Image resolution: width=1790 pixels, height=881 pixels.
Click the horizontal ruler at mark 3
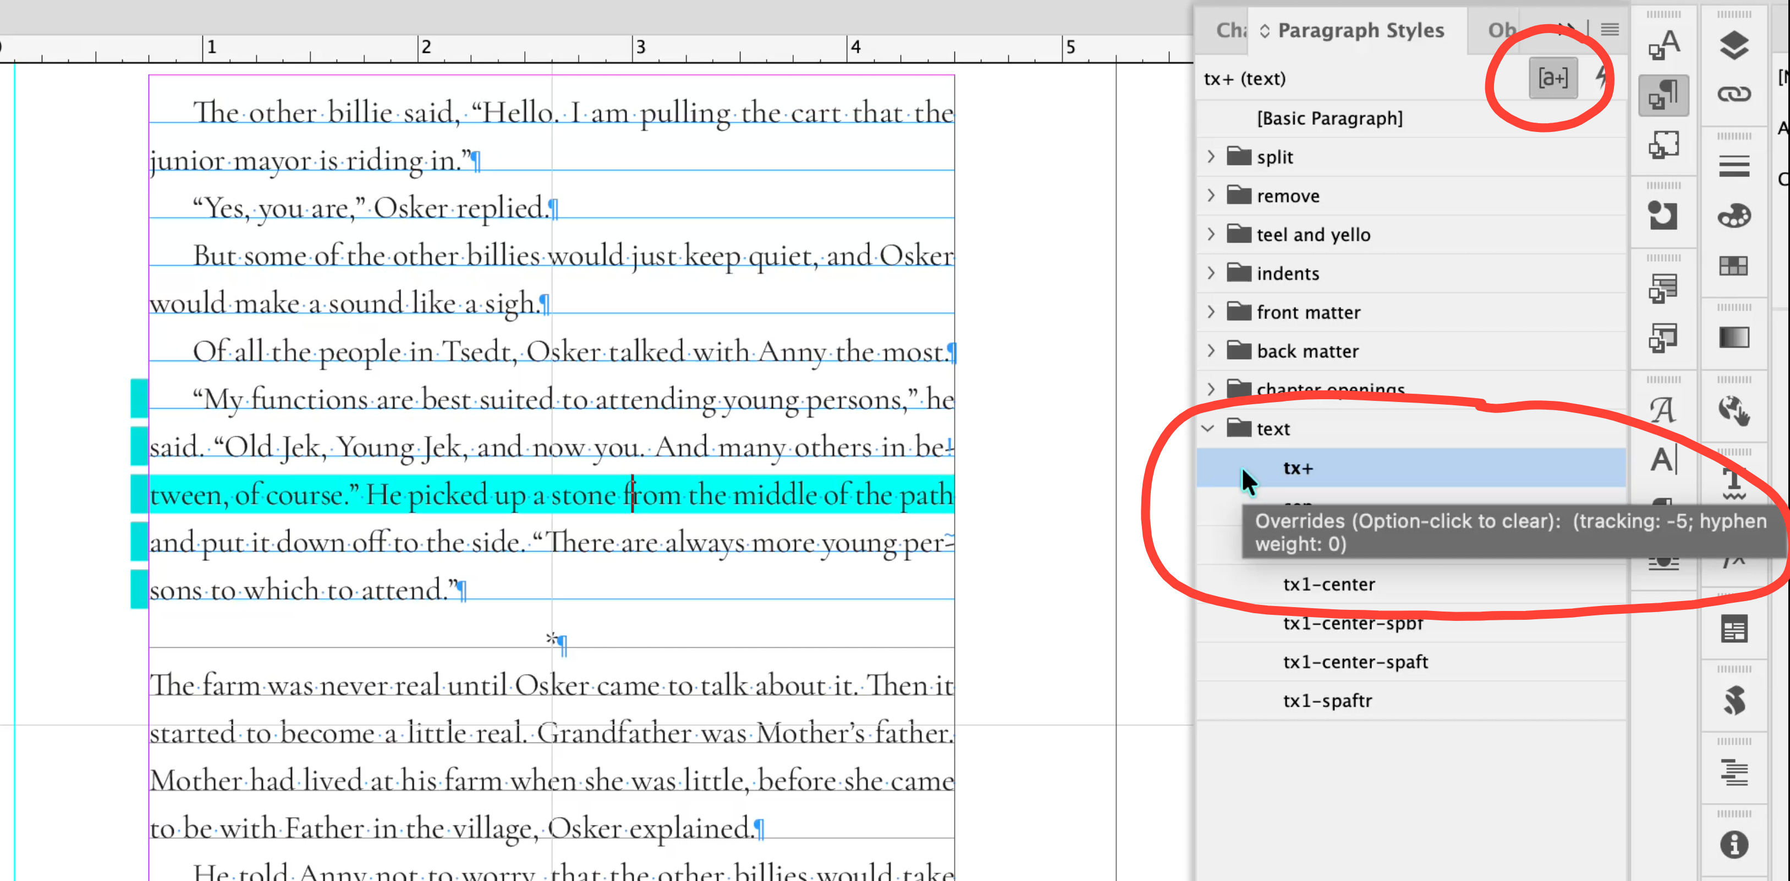click(x=639, y=47)
